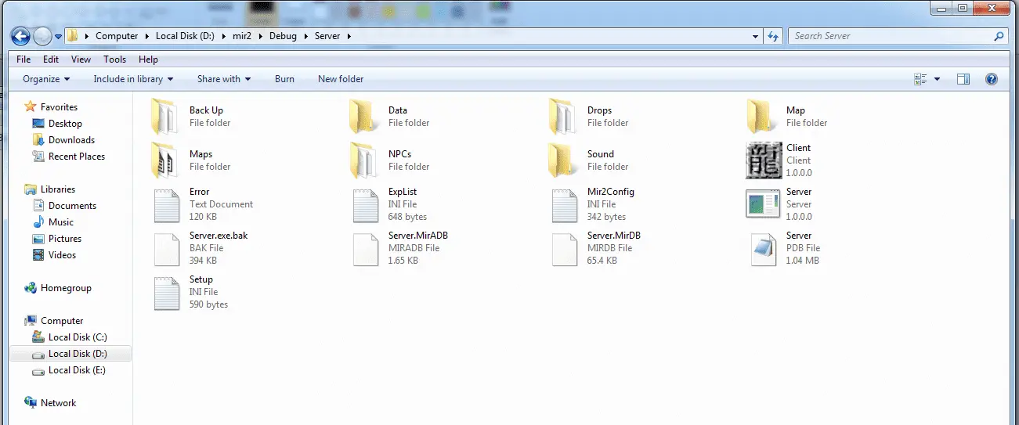Screen dimensions: 1019x425
Task: Open the Back Up folder icon
Action: (x=165, y=117)
